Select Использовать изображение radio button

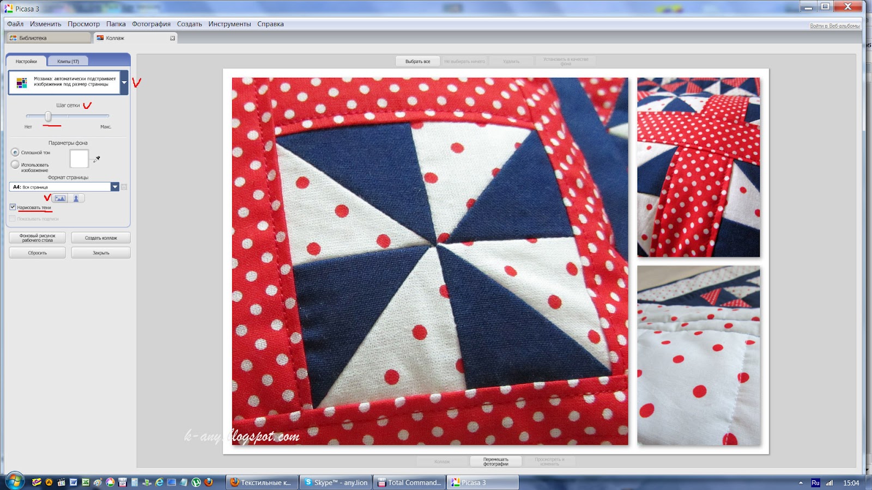[15, 164]
